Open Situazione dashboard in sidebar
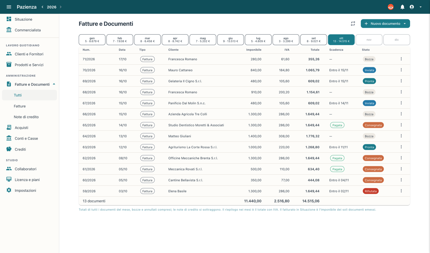The image size is (430, 253). (x=30, y=19)
